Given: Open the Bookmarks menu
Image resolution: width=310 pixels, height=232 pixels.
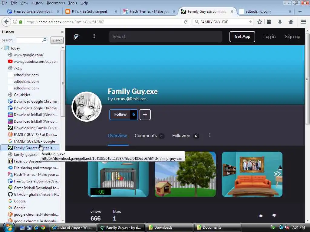Looking at the screenshot, I should tap(56, 3).
